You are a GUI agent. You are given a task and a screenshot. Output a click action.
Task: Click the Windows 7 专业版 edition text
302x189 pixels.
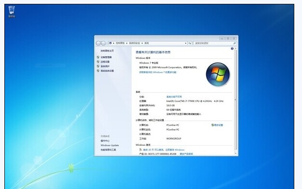point(149,63)
